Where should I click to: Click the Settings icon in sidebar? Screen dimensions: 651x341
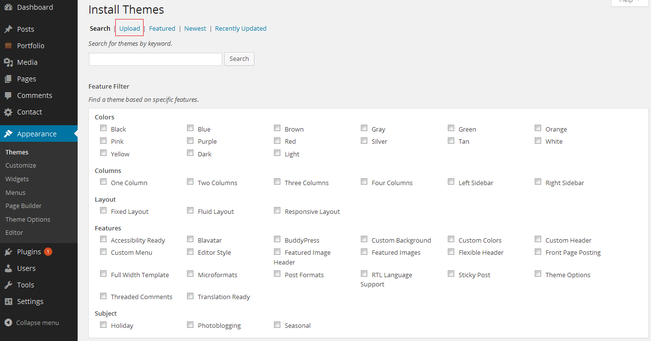tap(8, 302)
